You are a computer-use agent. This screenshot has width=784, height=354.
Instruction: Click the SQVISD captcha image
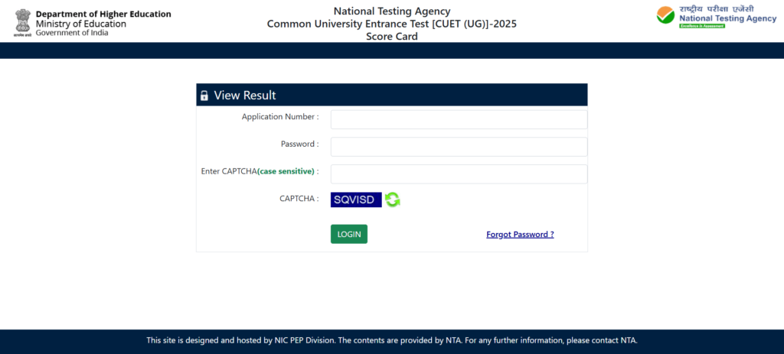[356, 200]
